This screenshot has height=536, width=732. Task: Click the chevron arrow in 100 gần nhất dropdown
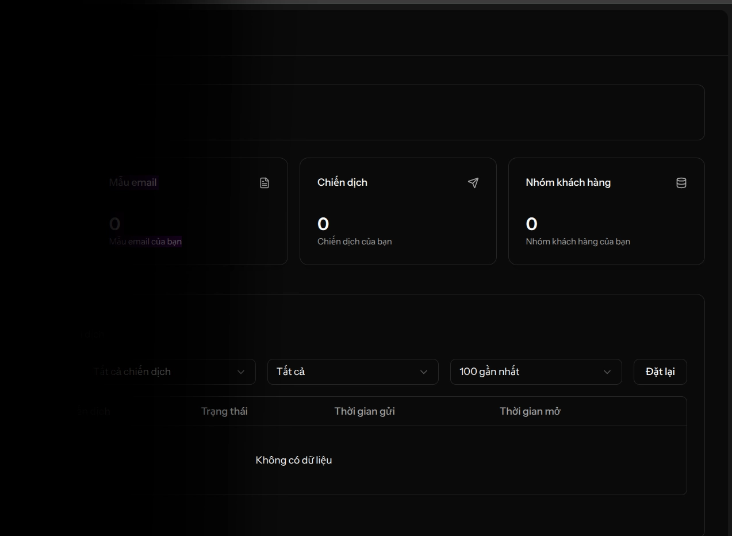tap(607, 372)
